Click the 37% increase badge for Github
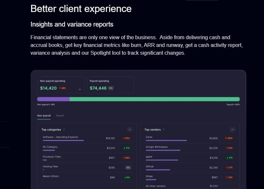This screenshot has height=189, width=264. click(x=229, y=168)
